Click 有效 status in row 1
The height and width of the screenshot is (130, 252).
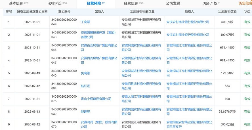pyautogui.click(x=247, y=22)
